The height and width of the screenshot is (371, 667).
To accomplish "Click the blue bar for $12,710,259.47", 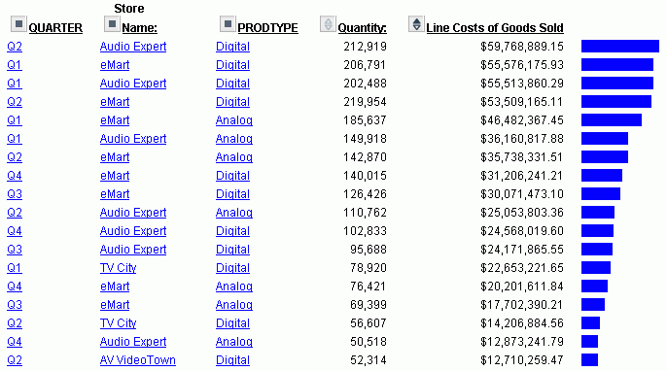I will 589,360.
